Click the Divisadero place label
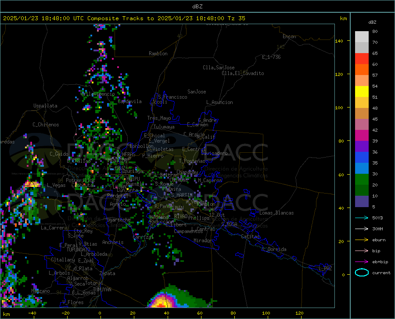 click(214, 153)
